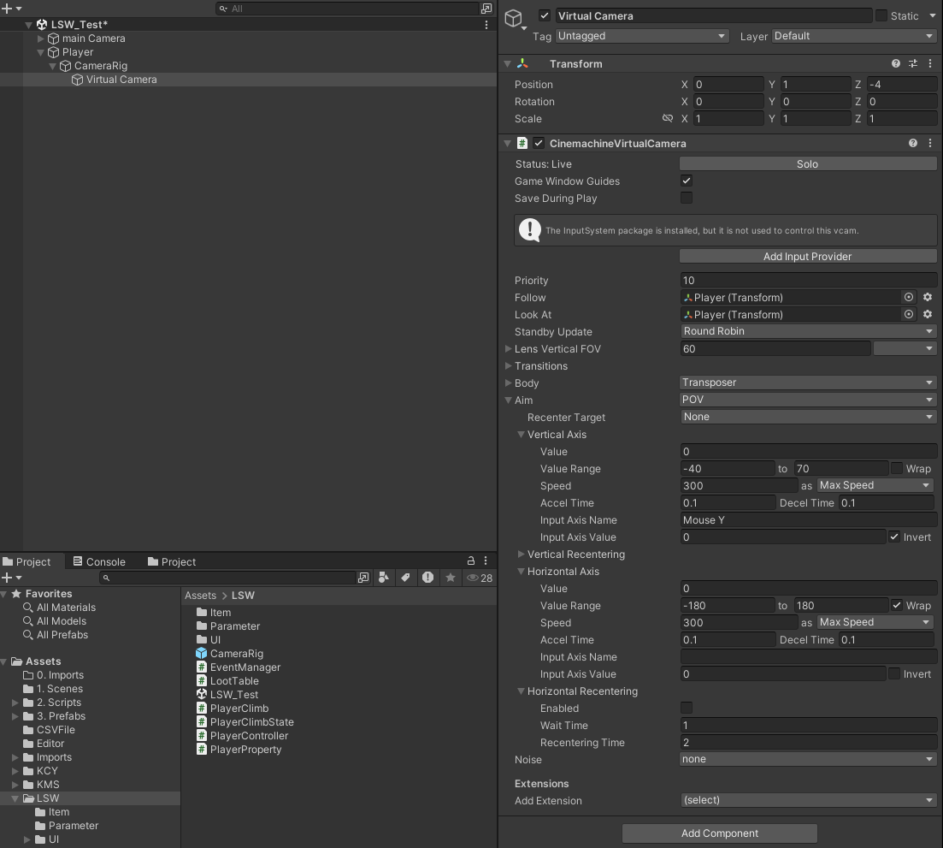Click the Add Input Provider button
This screenshot has width=943, height=848.
(x=807, y=256)
